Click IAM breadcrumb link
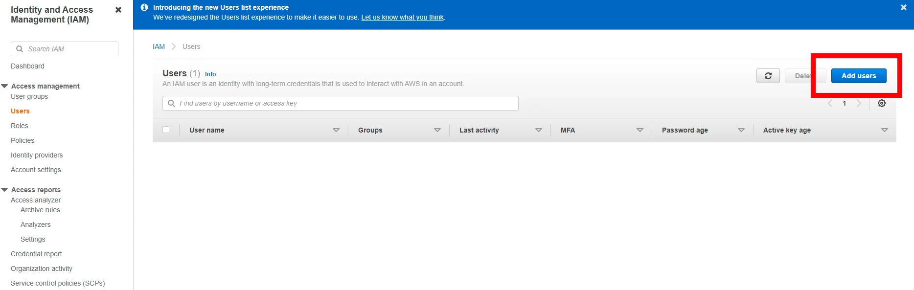 tap(159, 46)
